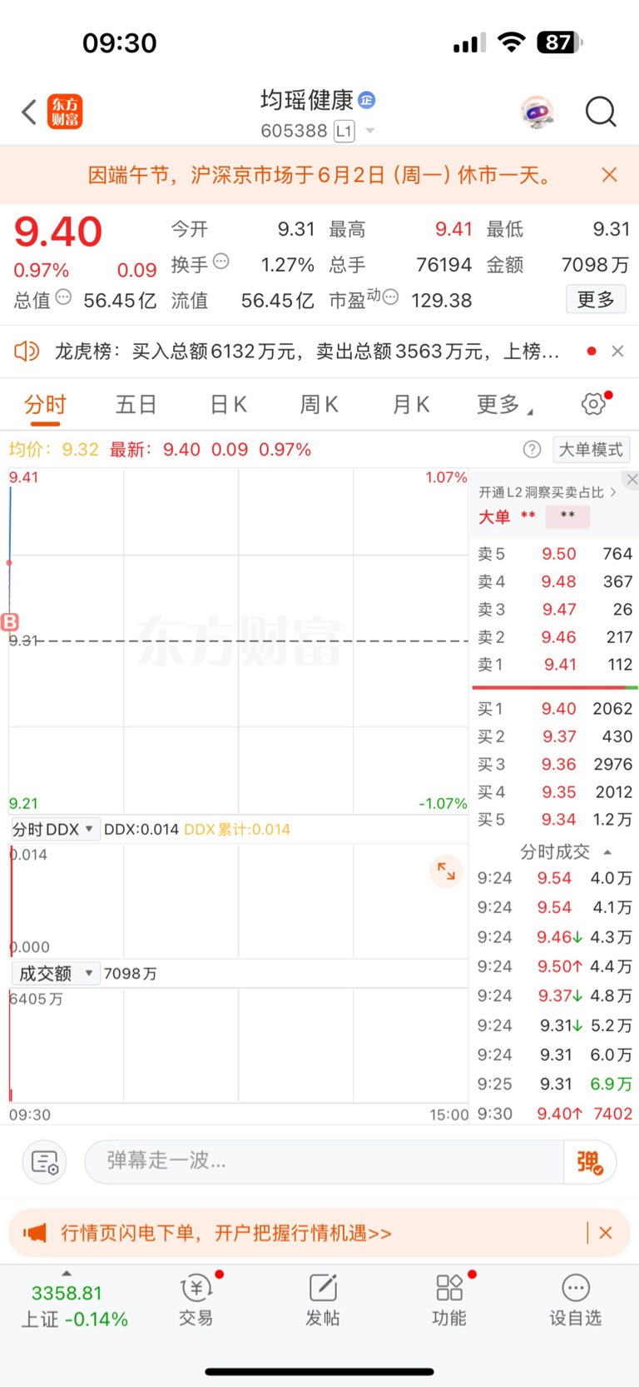The image size is (639, 1387).
Task: Tap the WiFi status bar icon
Action: click(511, 42)
